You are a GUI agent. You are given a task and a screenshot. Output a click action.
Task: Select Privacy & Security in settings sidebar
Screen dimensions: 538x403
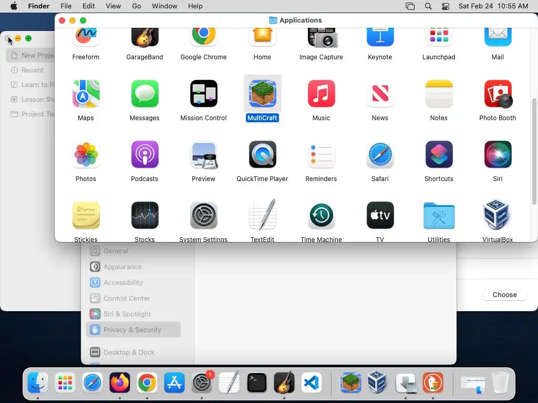pyautogui.click(x=133, y=330)
